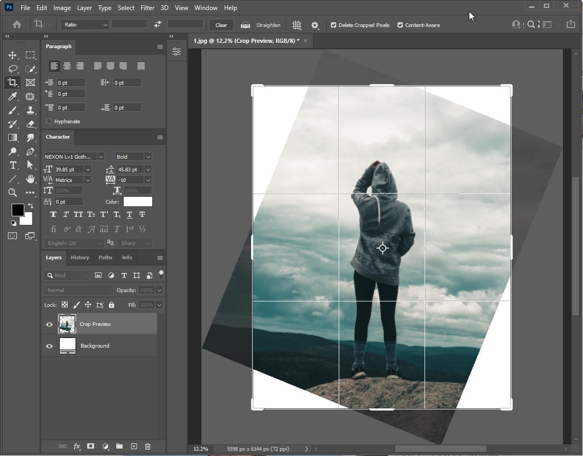This screenshot has height=456, width=583.
Task: Open the Ratio crop preset dropdown
Action: (85, 24)
